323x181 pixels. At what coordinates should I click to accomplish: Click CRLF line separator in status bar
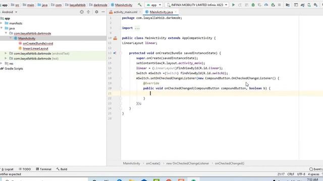[x=291, y=174]
